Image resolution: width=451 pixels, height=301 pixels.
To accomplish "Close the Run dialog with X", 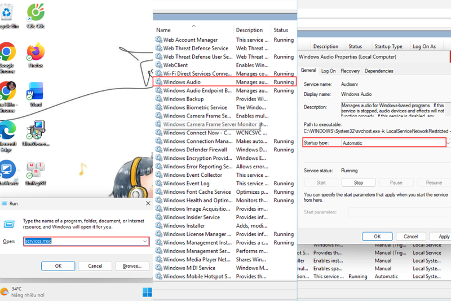I will point(148,203).
